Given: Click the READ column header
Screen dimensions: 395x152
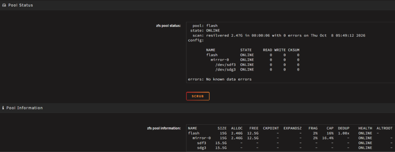Looking at the screenshot, I should 267,50.
